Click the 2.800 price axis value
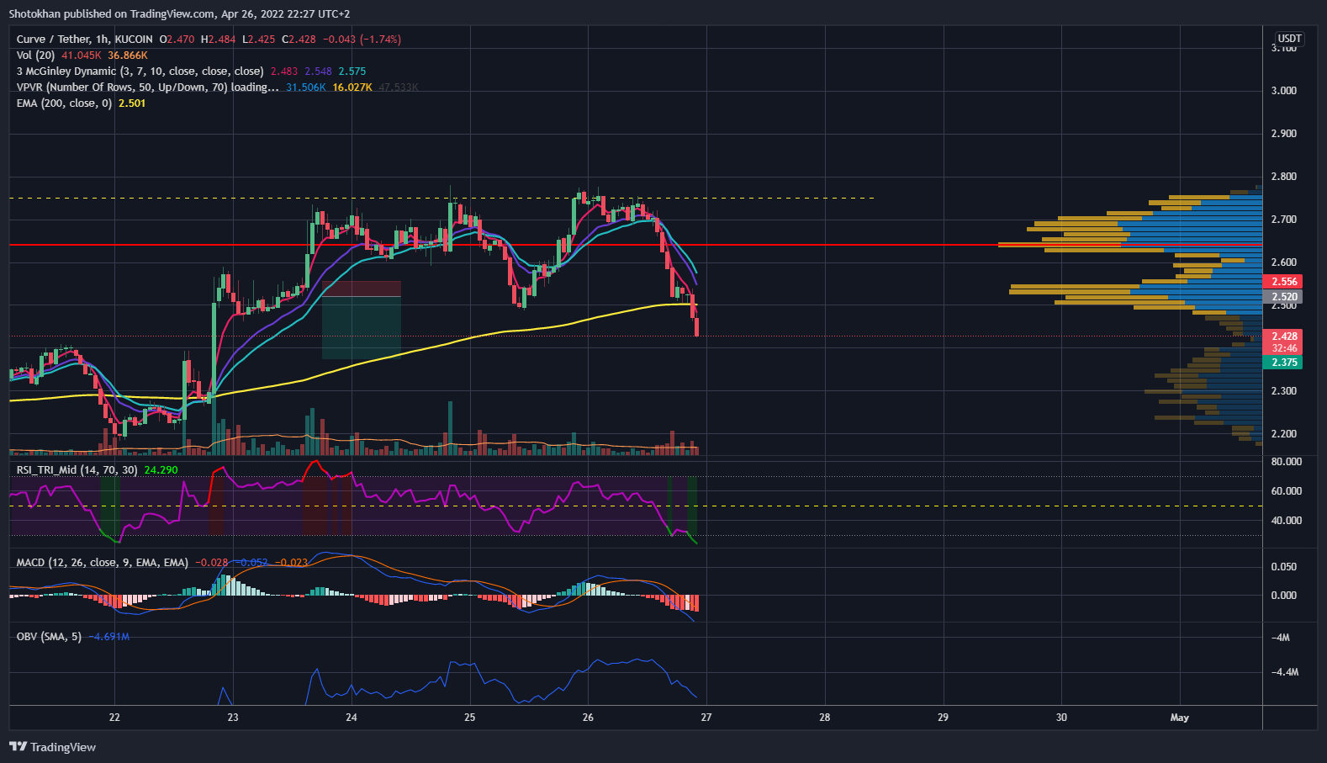The image size is (1327, 763). click(x=1283, y=177)
